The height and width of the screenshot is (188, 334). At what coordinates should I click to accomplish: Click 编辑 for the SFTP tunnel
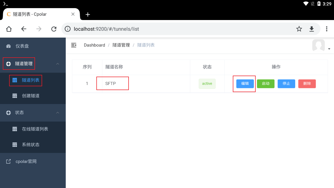(245, 83)
